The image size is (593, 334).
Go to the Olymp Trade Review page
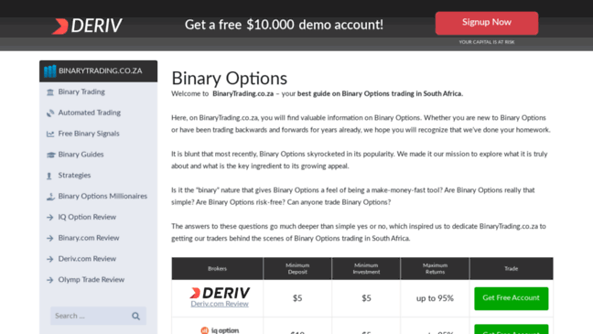coord(92,279)
